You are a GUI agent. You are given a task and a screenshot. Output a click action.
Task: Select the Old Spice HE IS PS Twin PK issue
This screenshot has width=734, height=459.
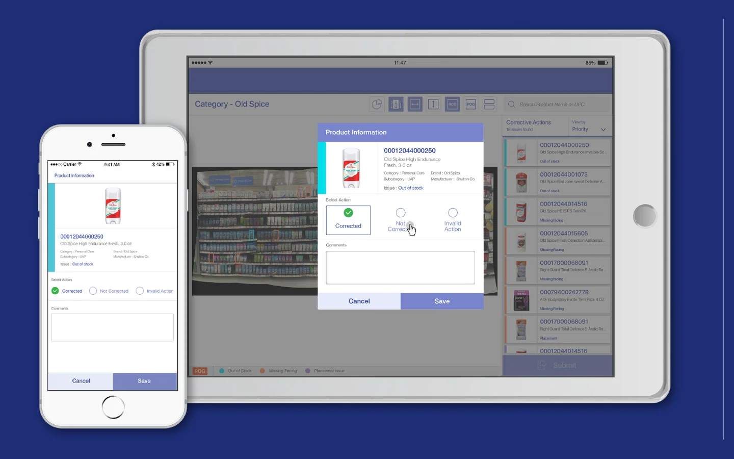[x=558, y=212]
